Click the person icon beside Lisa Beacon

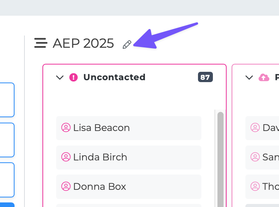pyautogui.click(x=66, y=128)
